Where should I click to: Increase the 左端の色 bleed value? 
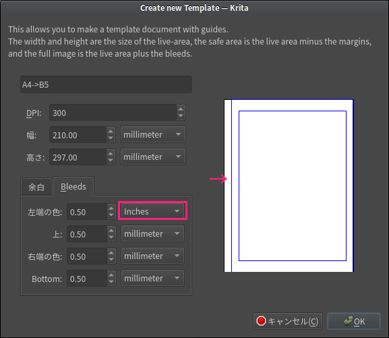pos(111,208)
